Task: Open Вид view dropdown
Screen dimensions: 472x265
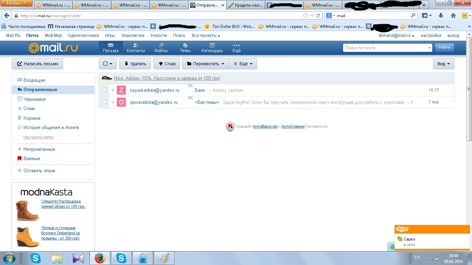Action: coord(444,64)
